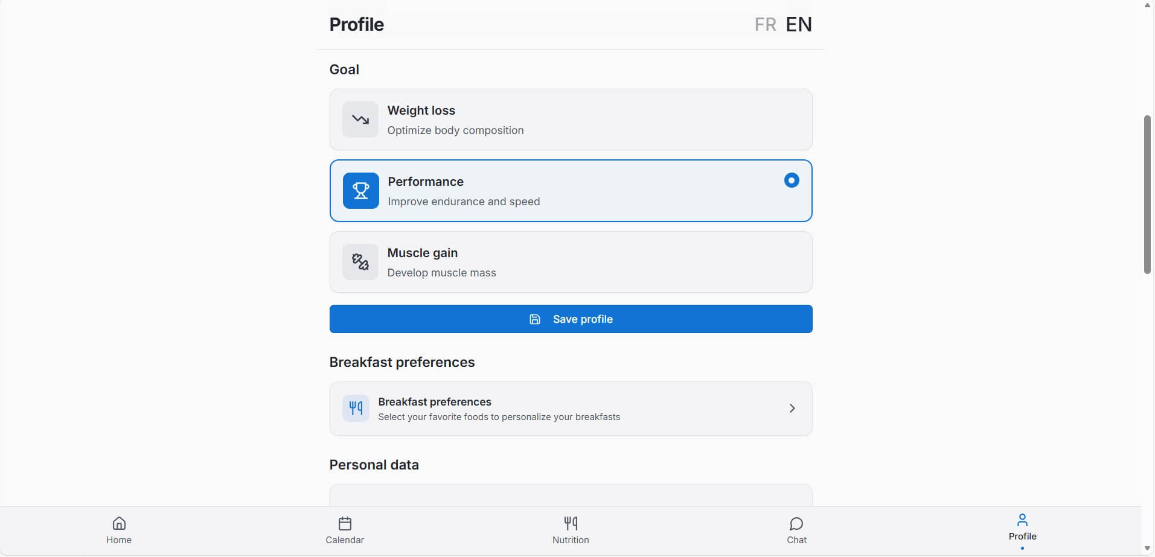Click the Breakfast preferences fork icon
1155x557 pixels.
[x=356, y=409]
